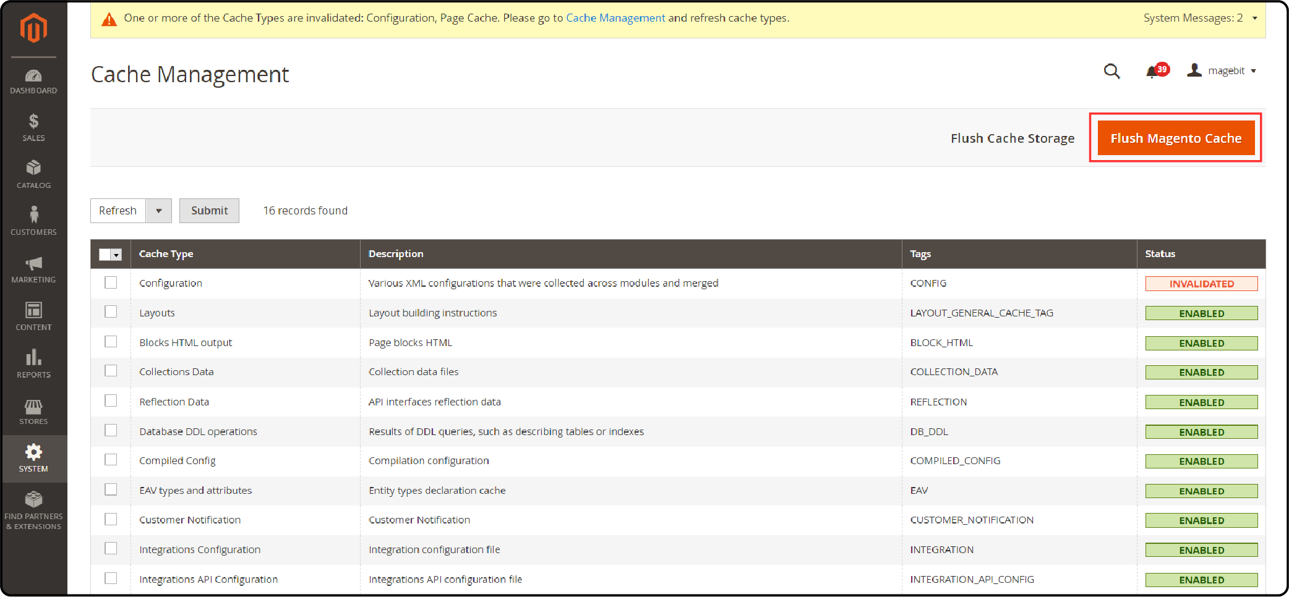Viewport: 1289px width, 597px height.
Task: Check the Compiled Config checkbox
Action: click(x=111, y=460)
